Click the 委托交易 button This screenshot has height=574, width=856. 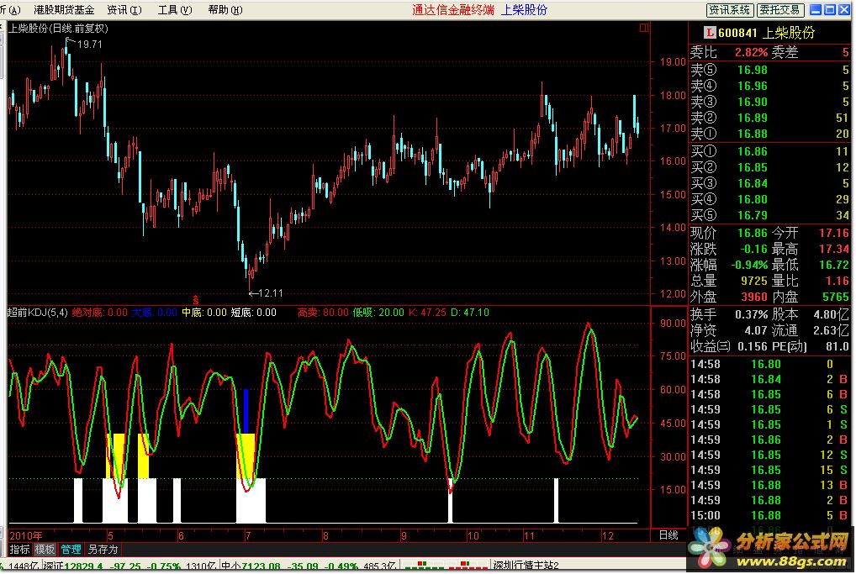tap(779, 10)
